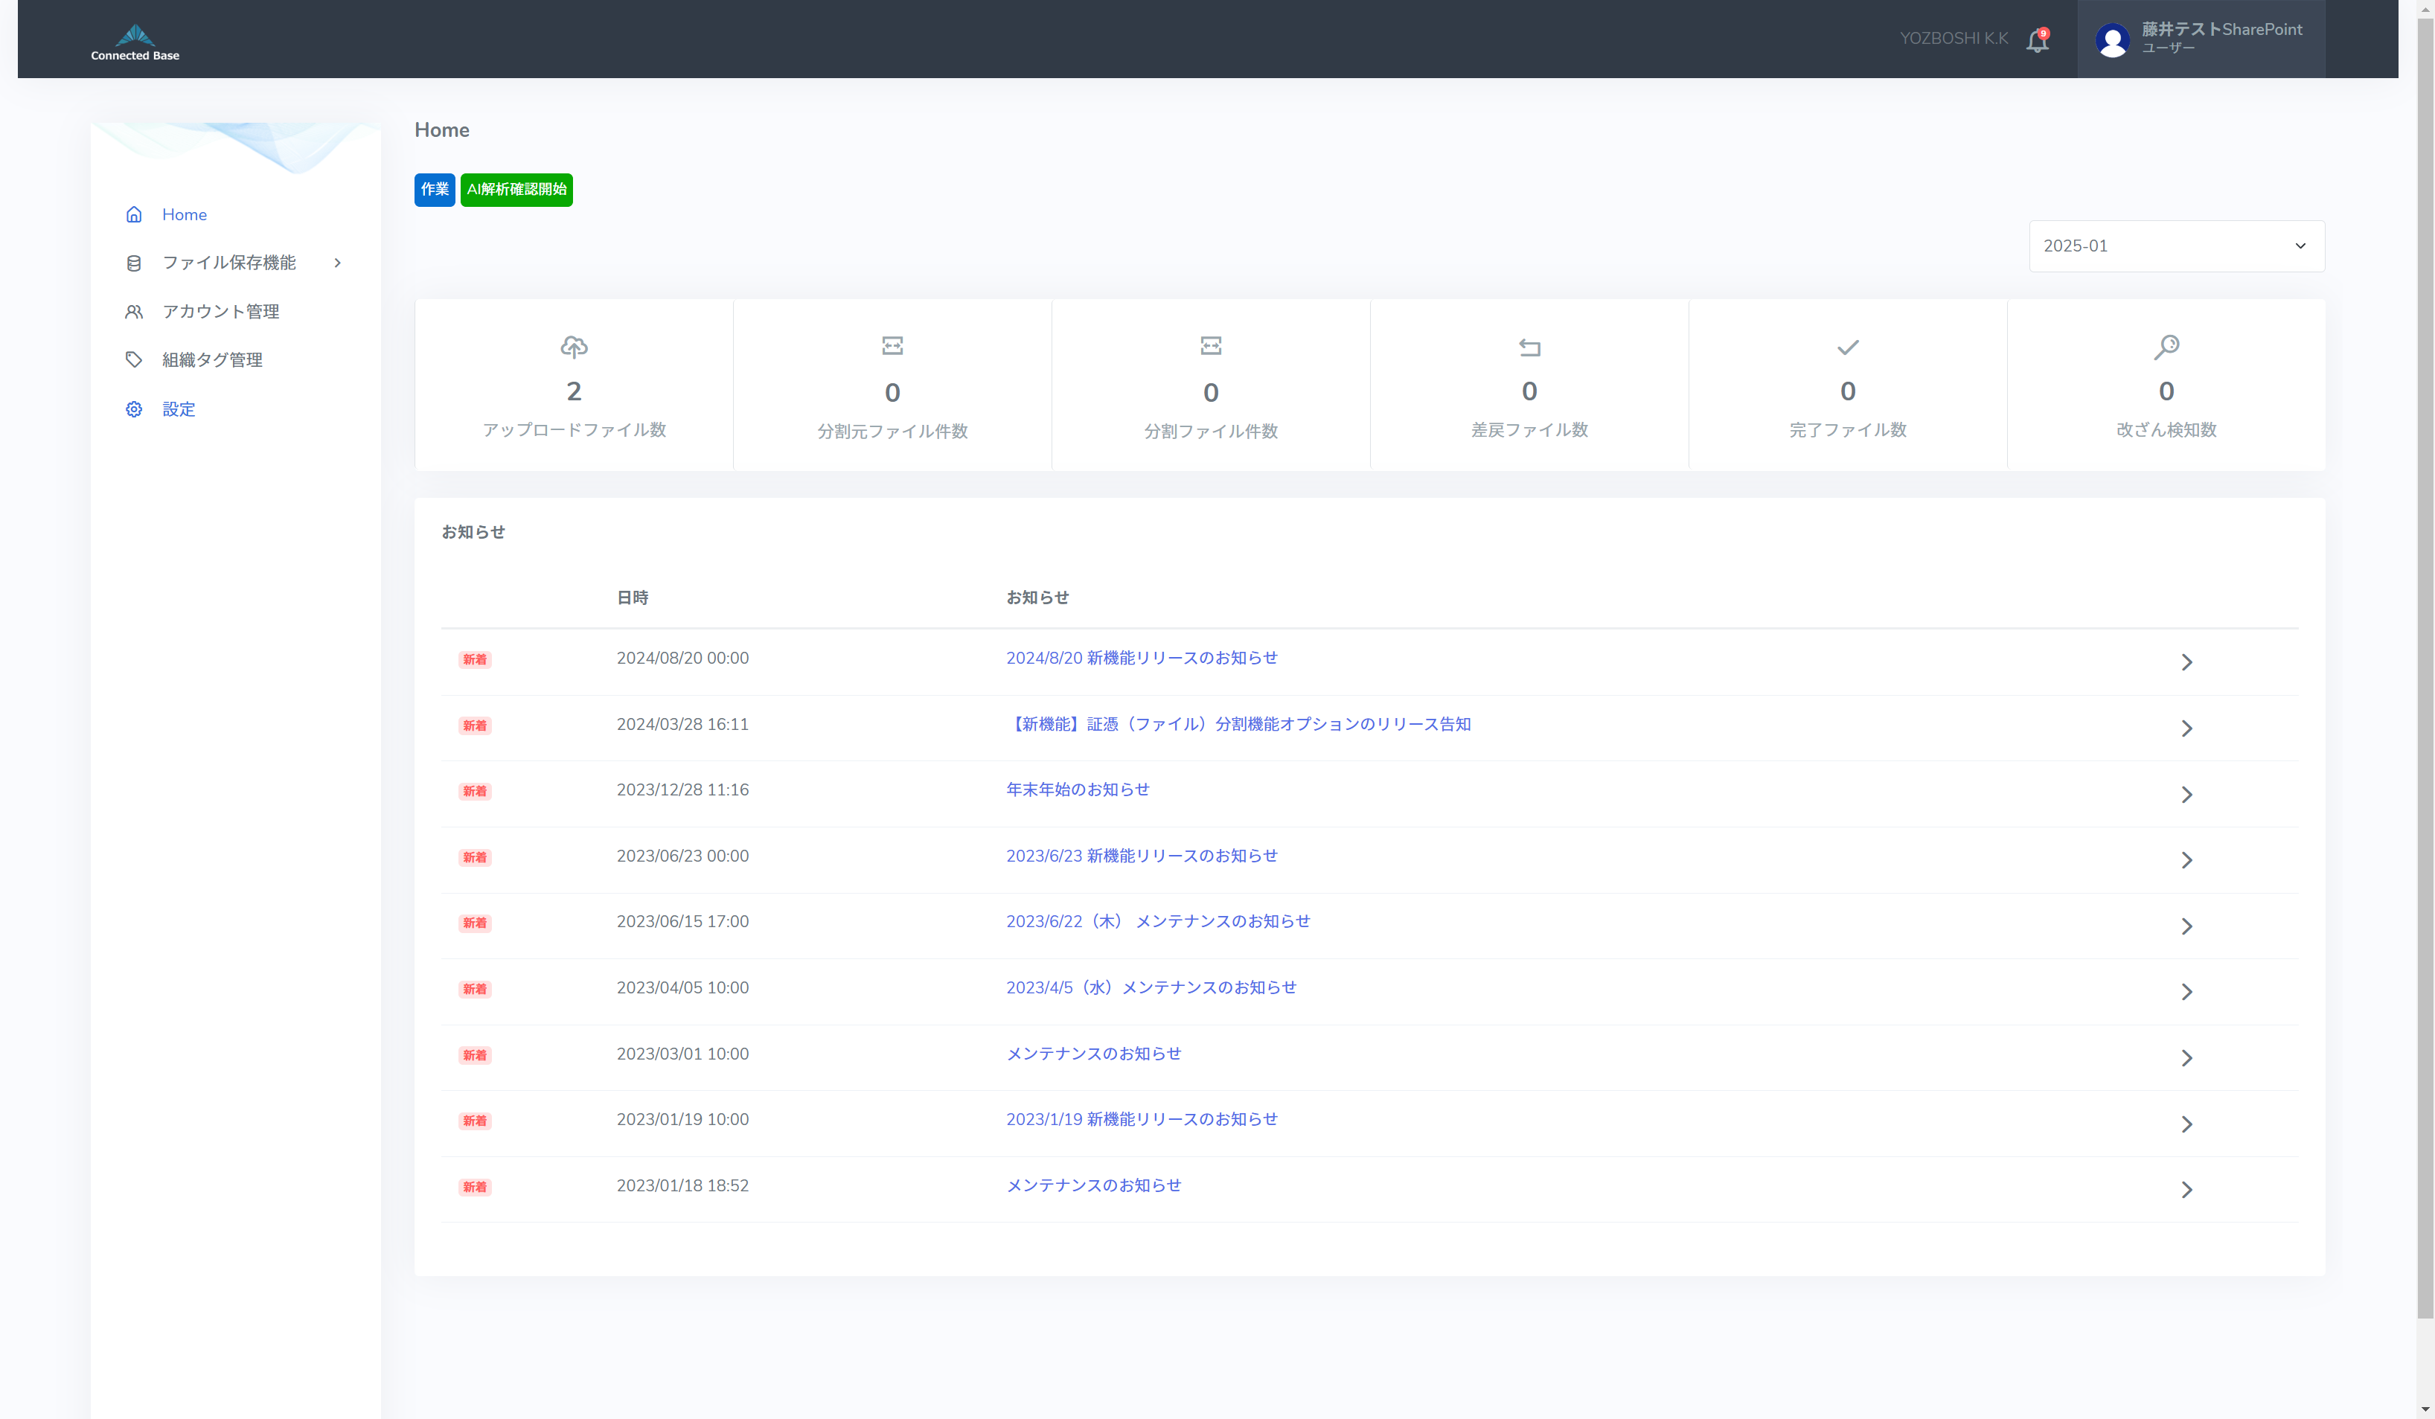Click the date 2023/06/15 17:00
The image size is (2435, 1419).
click(x=682, y=921)
